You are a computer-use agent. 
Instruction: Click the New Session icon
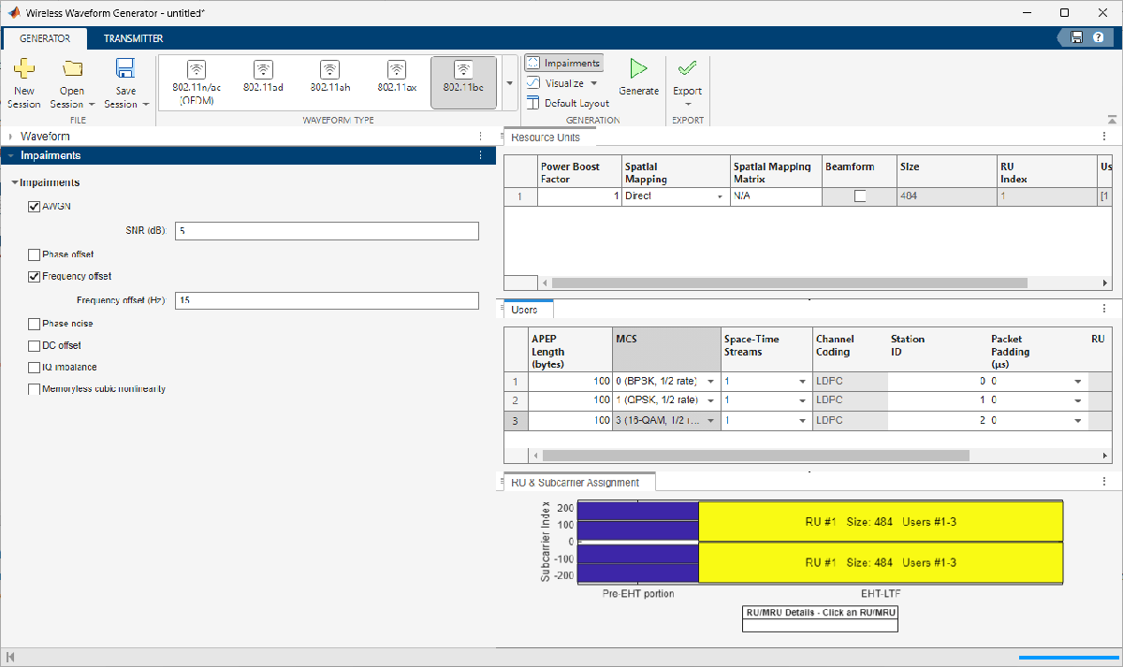[x=23, y=69]
